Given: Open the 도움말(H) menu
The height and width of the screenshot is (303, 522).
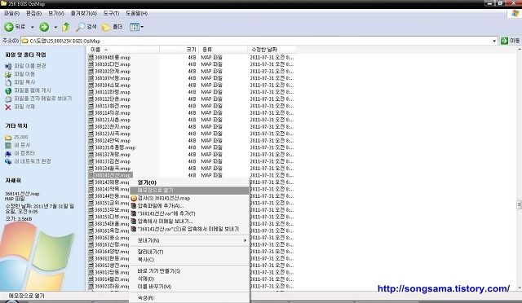Looking at the screenshot, I should click(x=136, y=13).
